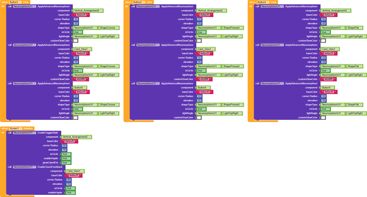Edit elevation 15 in EnableTouchFeedback call
The height and width of the screenshot is (197, 367).
click(68, 184)
